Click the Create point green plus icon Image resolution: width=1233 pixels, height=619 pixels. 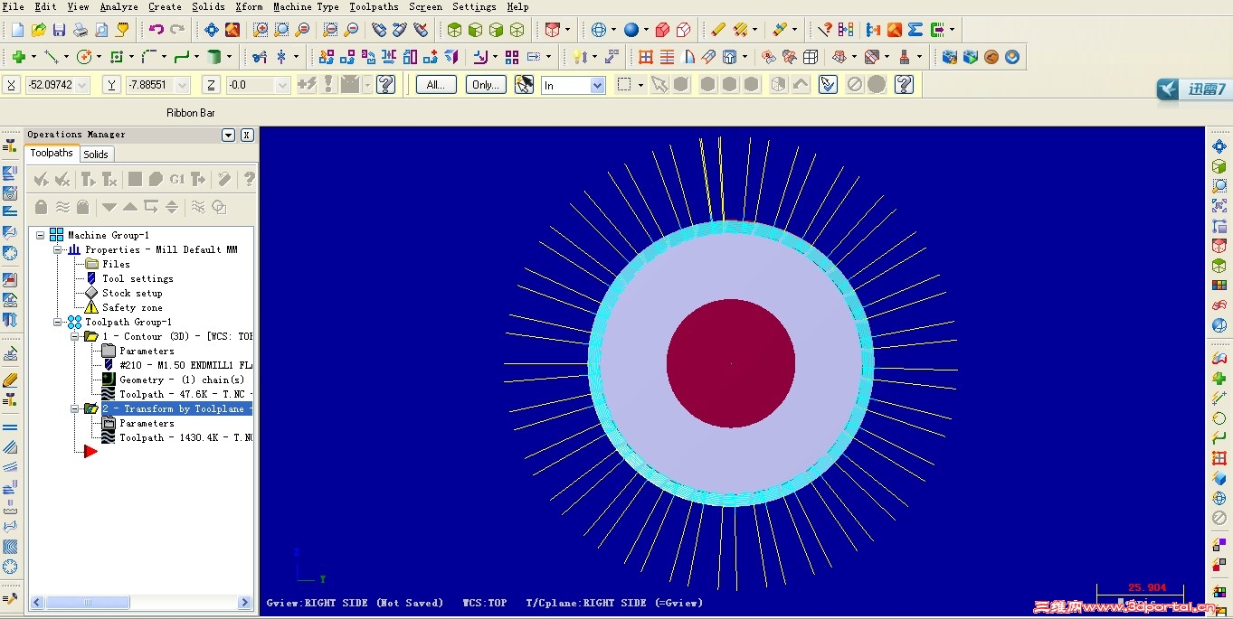(x=18, y=57)
